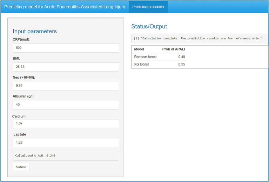Click the Status/Output heading
Screen dimensions: 269x182
(x=149, y=27)
